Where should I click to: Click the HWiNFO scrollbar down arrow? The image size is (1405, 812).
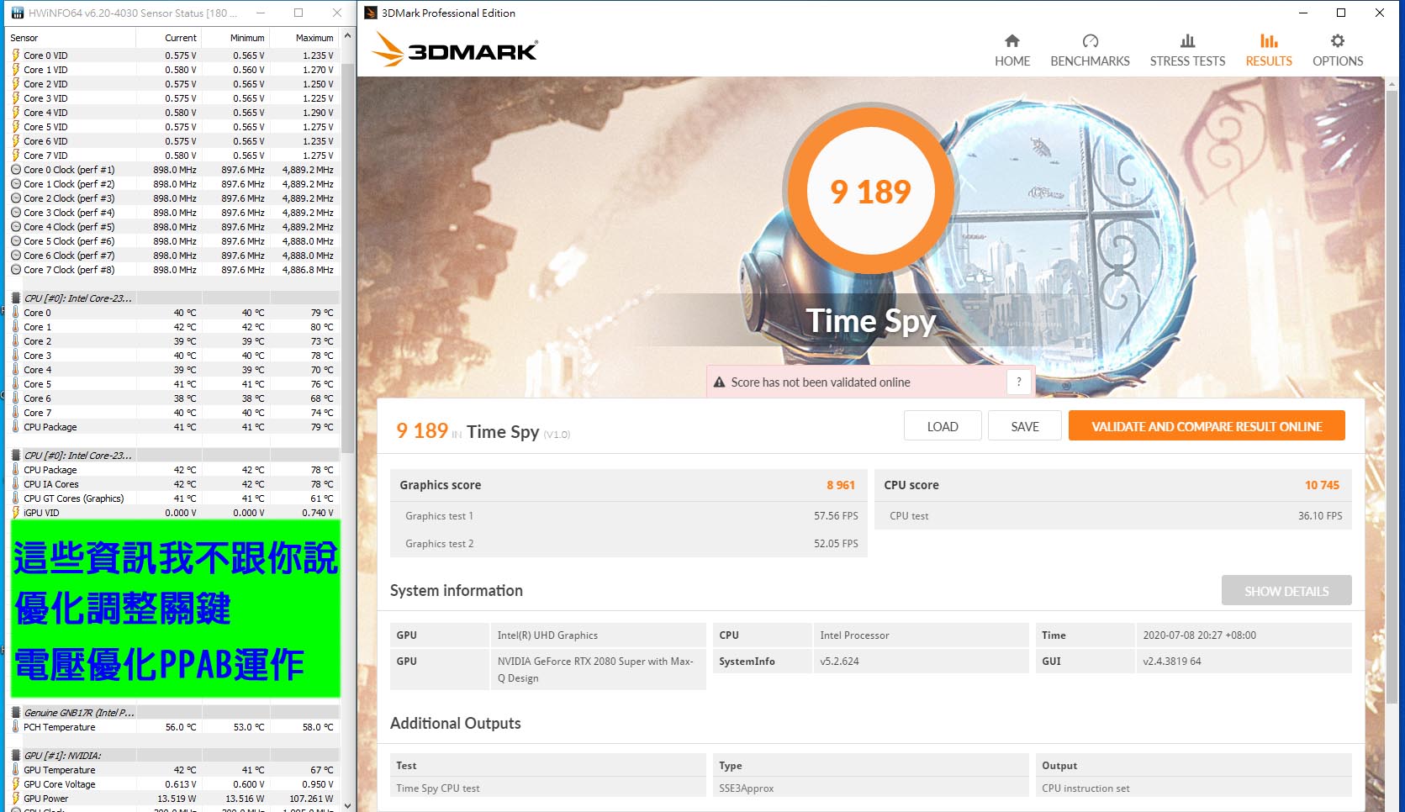coord(347,805)
